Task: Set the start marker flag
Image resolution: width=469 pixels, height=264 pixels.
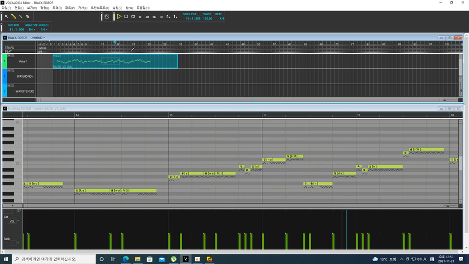Action: point(169,17)
